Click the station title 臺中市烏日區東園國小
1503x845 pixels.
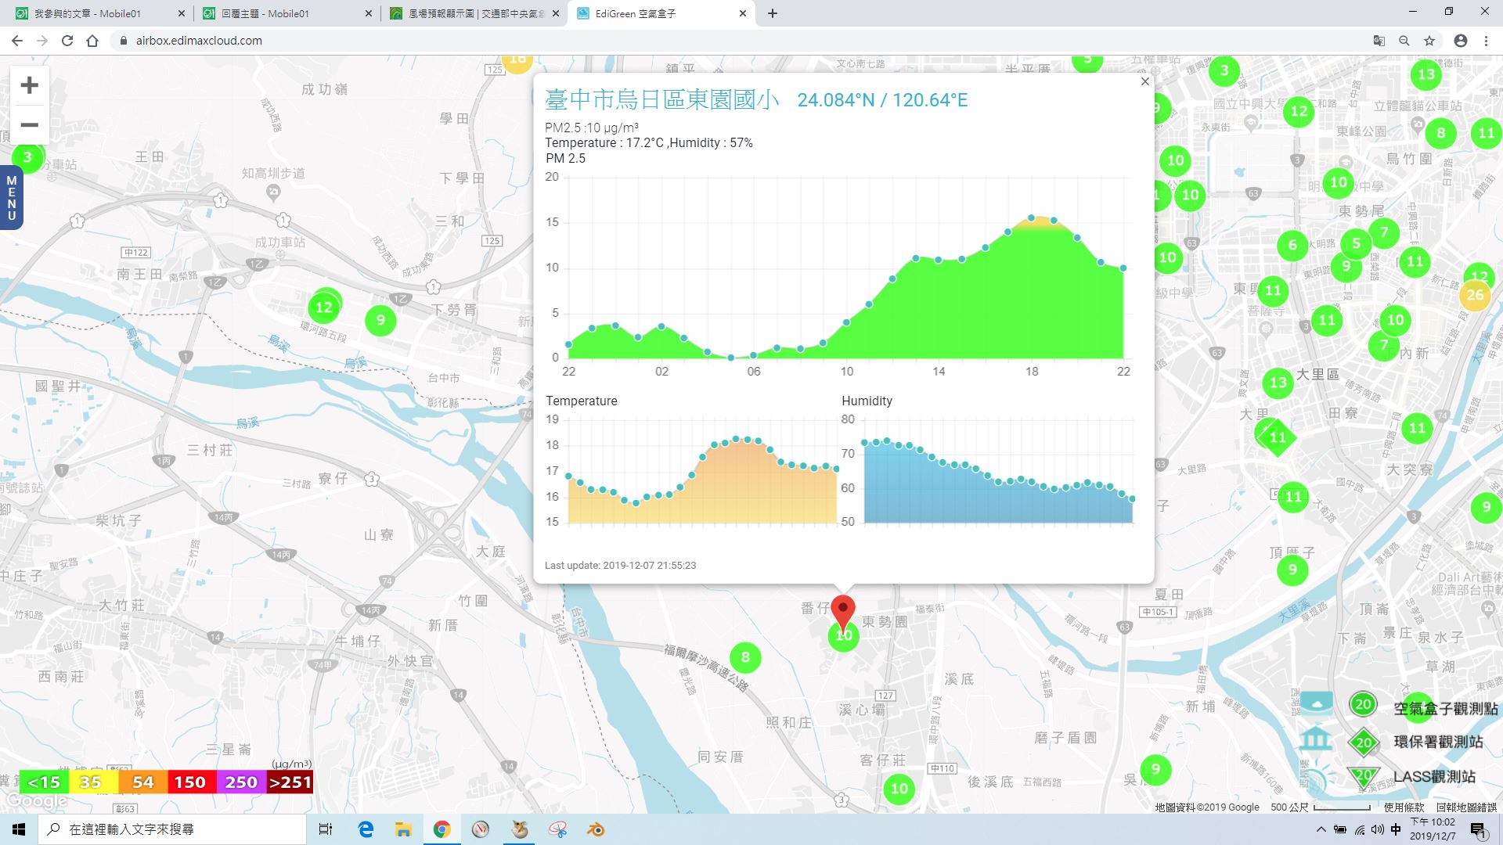coord(662,99)
